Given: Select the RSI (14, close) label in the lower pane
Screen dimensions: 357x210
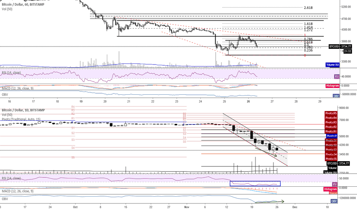Looking at the screenshot, I should click(x=11, y=178).
